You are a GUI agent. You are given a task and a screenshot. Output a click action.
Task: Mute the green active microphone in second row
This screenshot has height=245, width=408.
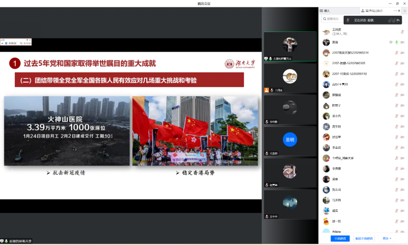(x=397, y=42)
